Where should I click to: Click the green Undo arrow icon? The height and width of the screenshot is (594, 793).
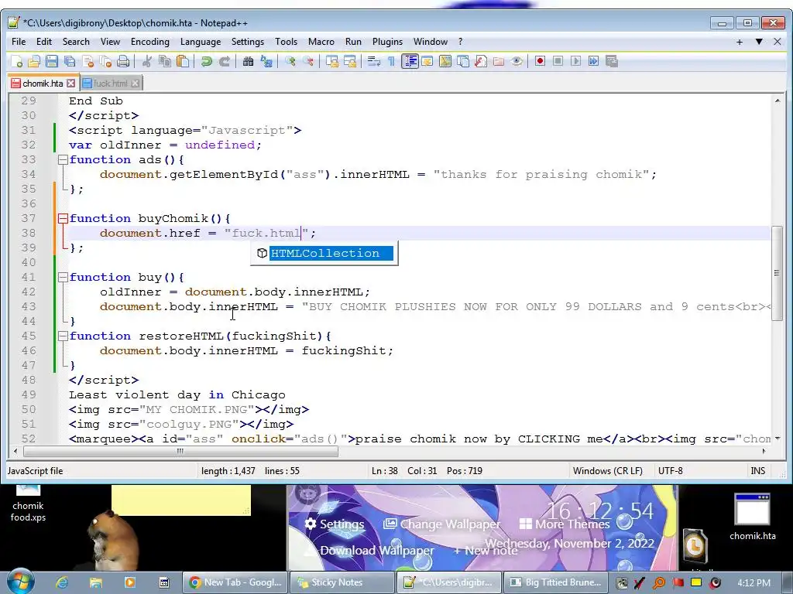coord(206,61)
